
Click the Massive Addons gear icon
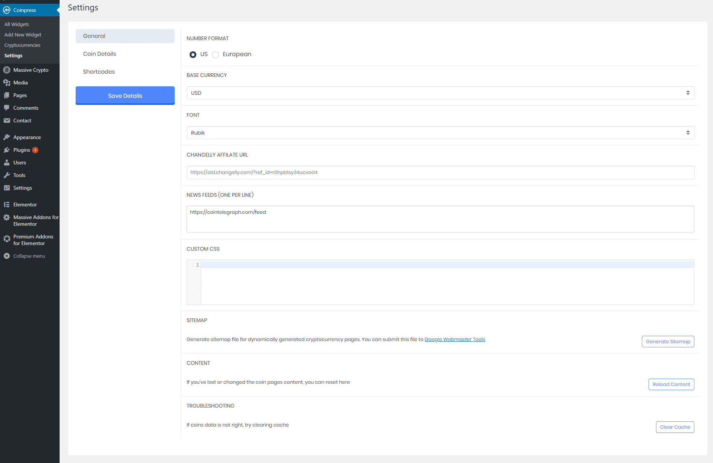[7, 218]
